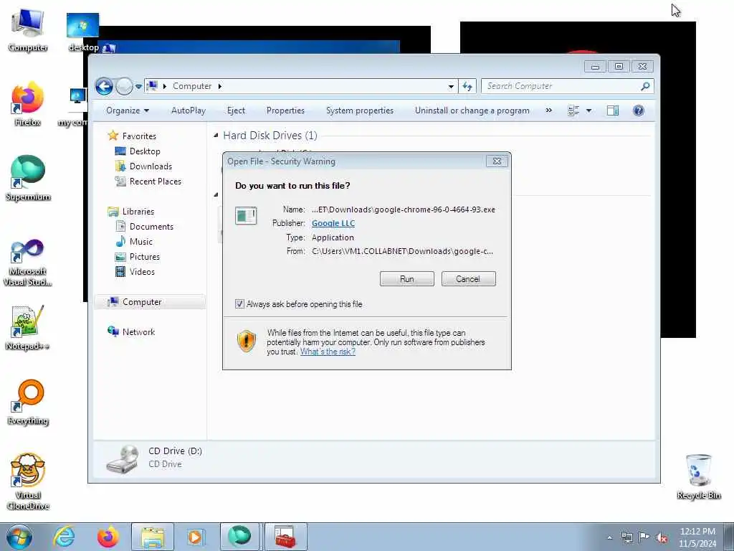Select CD Drive (D:) in details pane
This screenshot has height=551, width=734.
click(175, 451)
